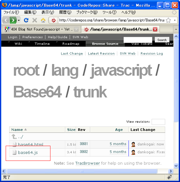The image size is (180, 182).
Task: Reload the page with the Refresh icon
Action: tap(26, 20)
